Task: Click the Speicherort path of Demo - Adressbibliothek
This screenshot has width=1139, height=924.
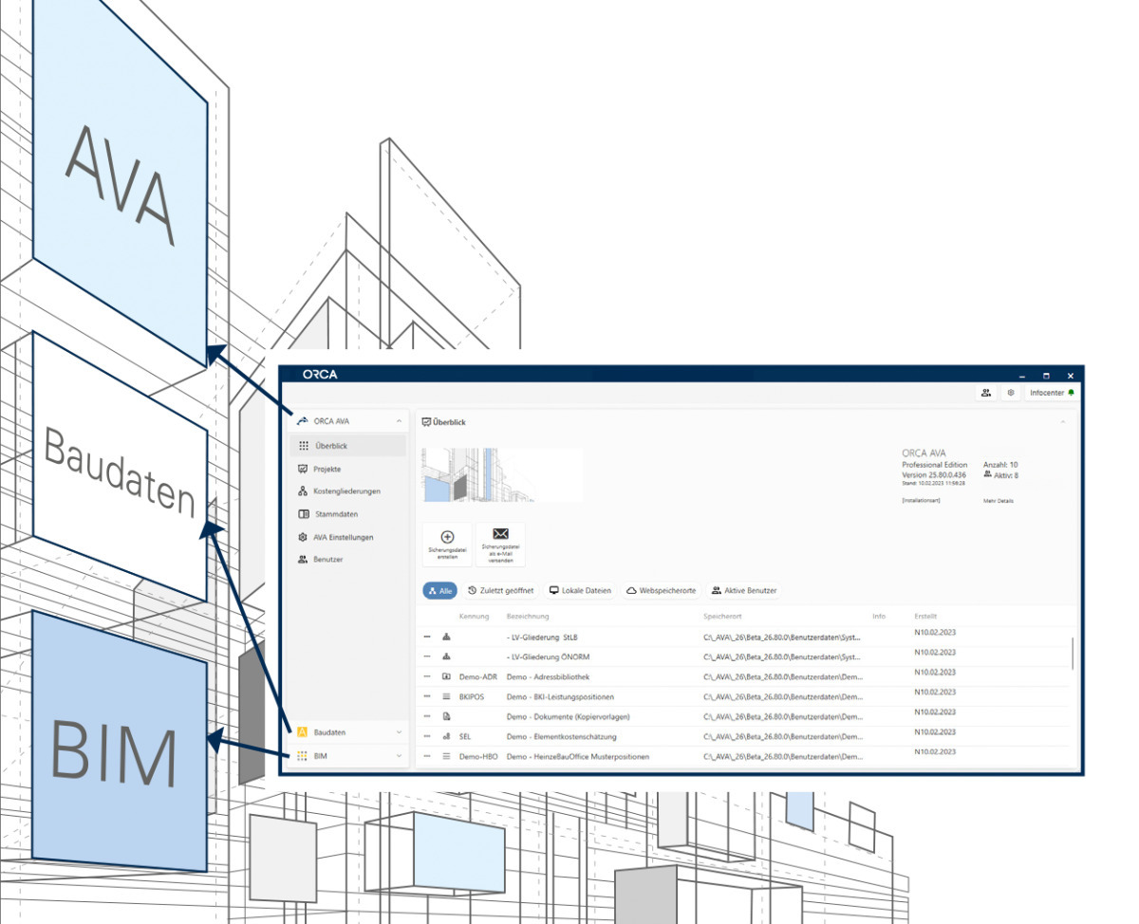Action: [783, 676]
